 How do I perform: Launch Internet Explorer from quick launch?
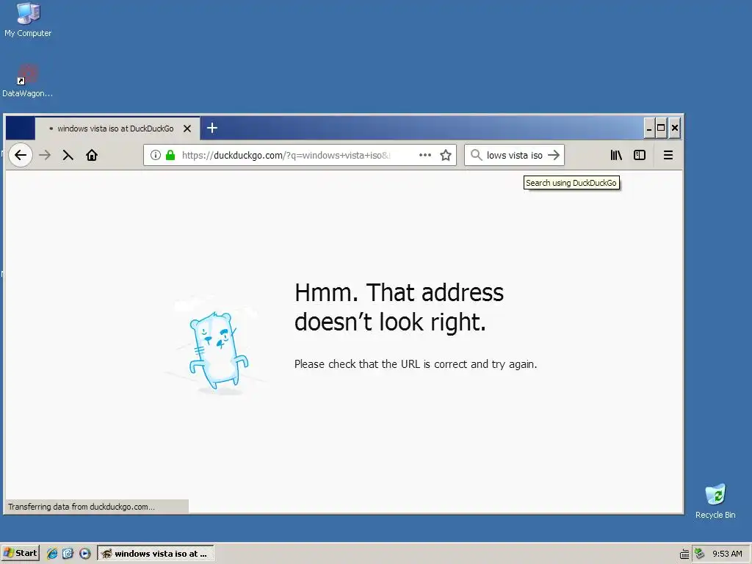pyautogui.click(x=52, y=554)
